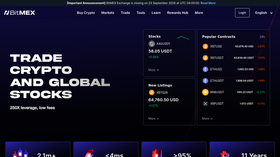The width and height of the screenshot is (280, 157).
Task: Open More link in Stocks card
Action: point(153,70)
